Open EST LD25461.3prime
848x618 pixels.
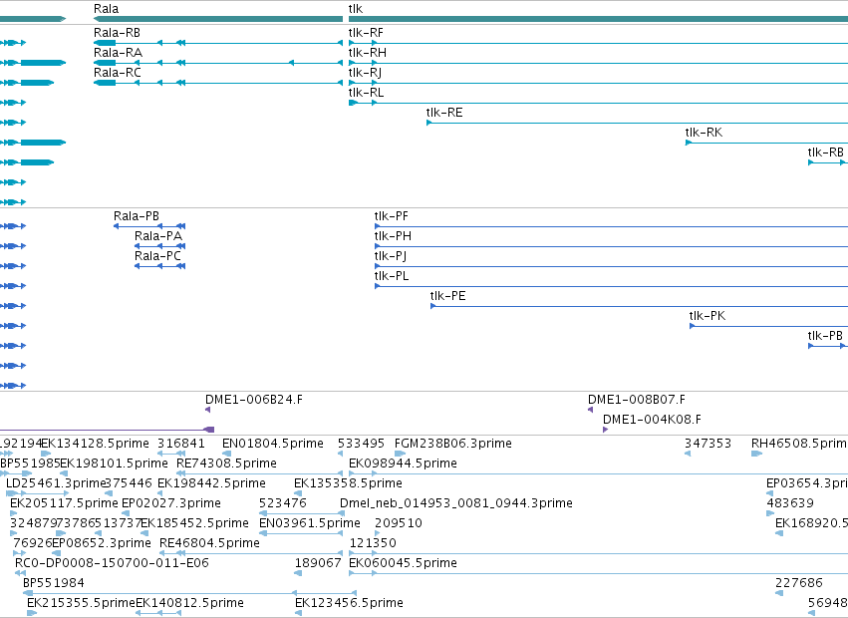pos(55,483)
